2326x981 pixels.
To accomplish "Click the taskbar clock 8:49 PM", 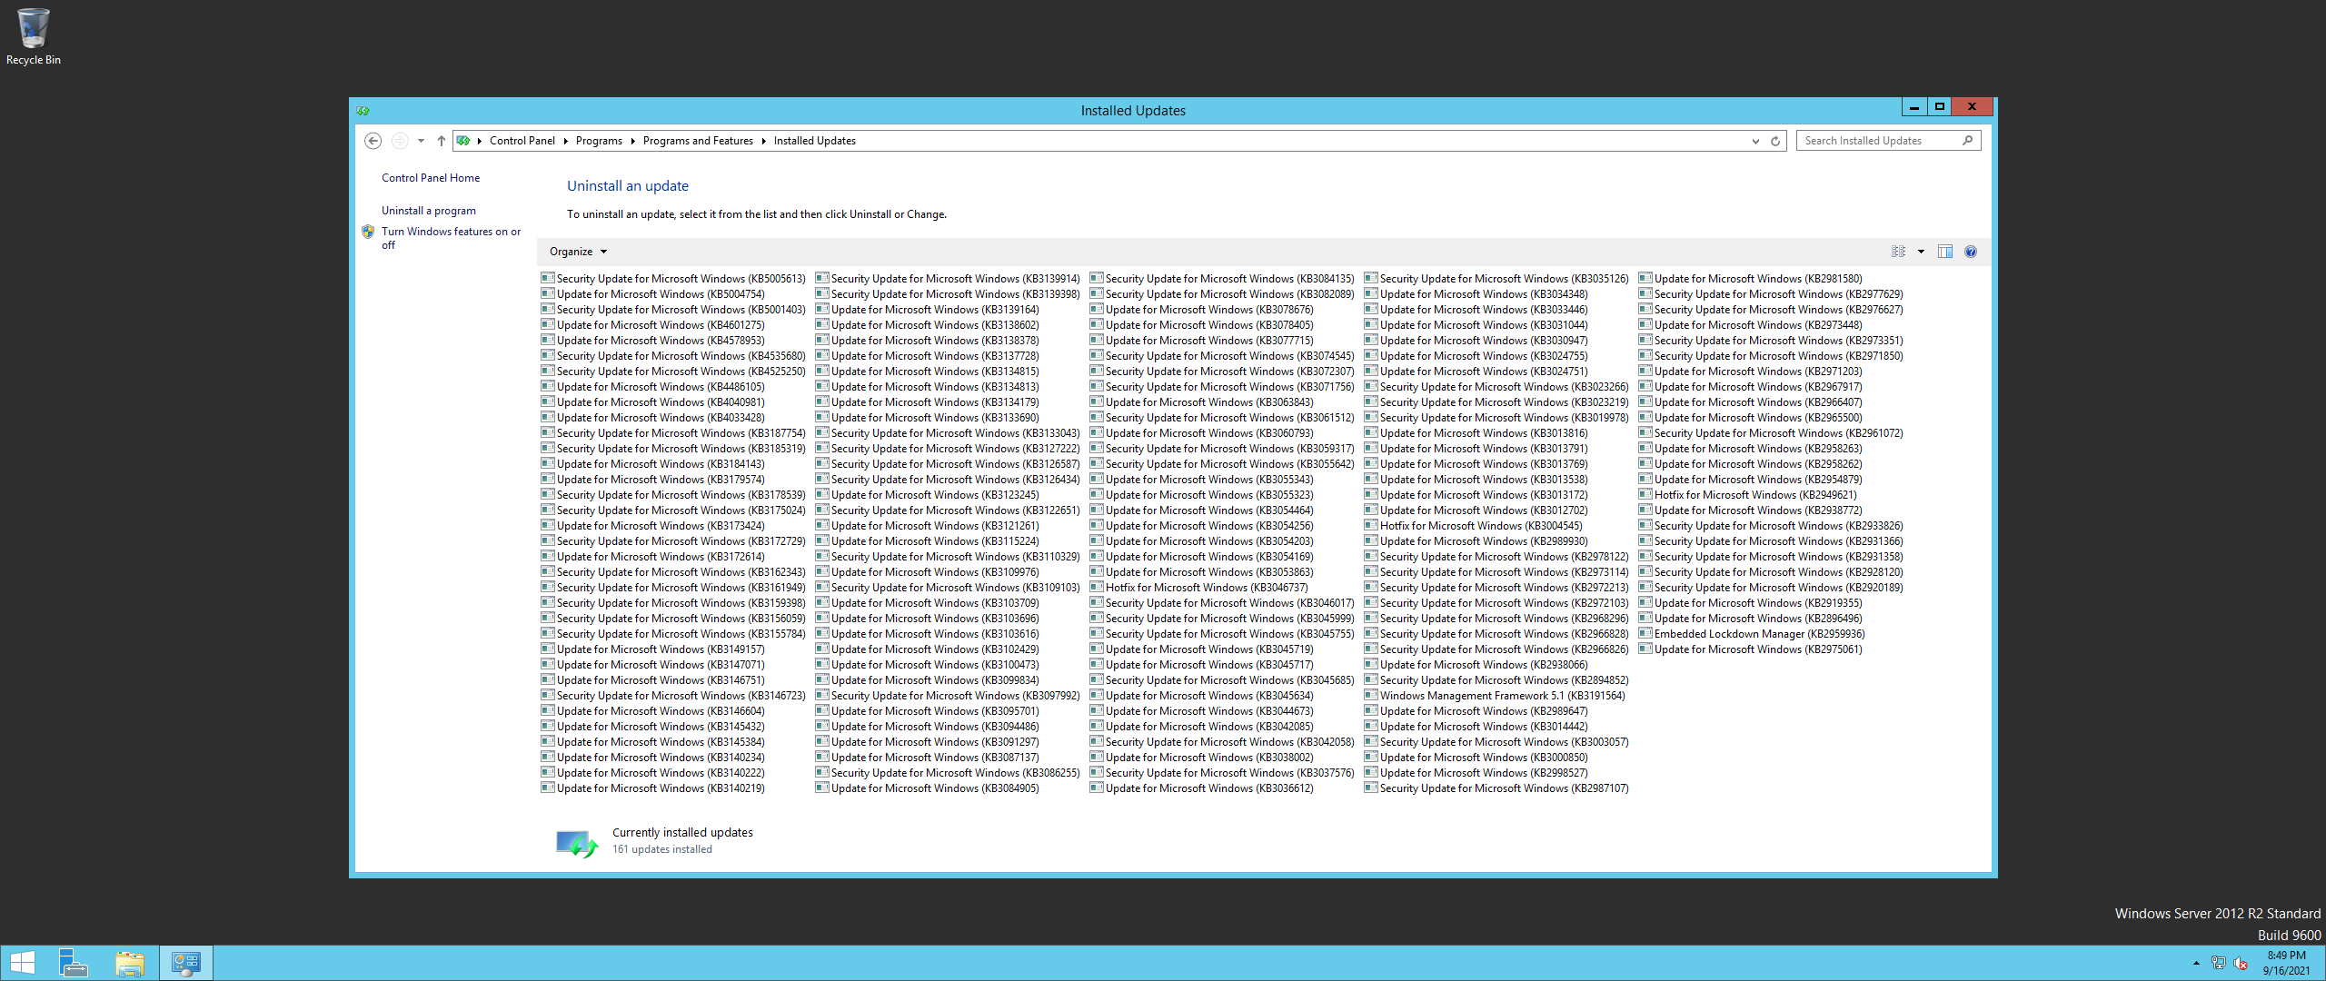I will pyautogui.click(x=2286, y=963).
